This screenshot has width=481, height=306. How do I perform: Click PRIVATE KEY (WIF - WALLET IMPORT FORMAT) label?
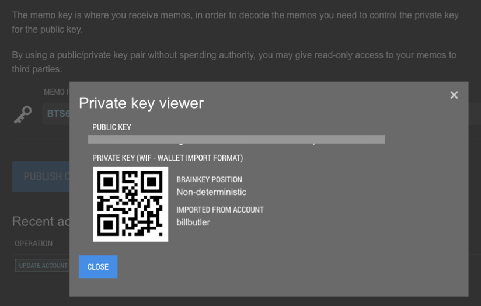pos(168,158)
